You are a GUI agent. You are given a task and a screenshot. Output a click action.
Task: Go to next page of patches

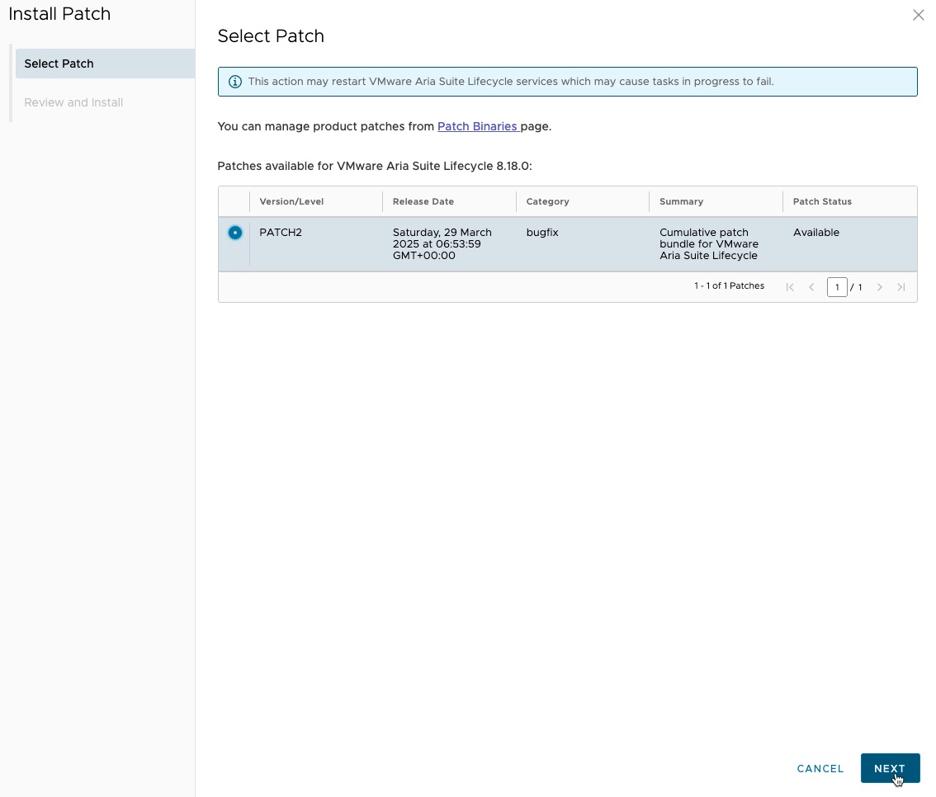880,287
